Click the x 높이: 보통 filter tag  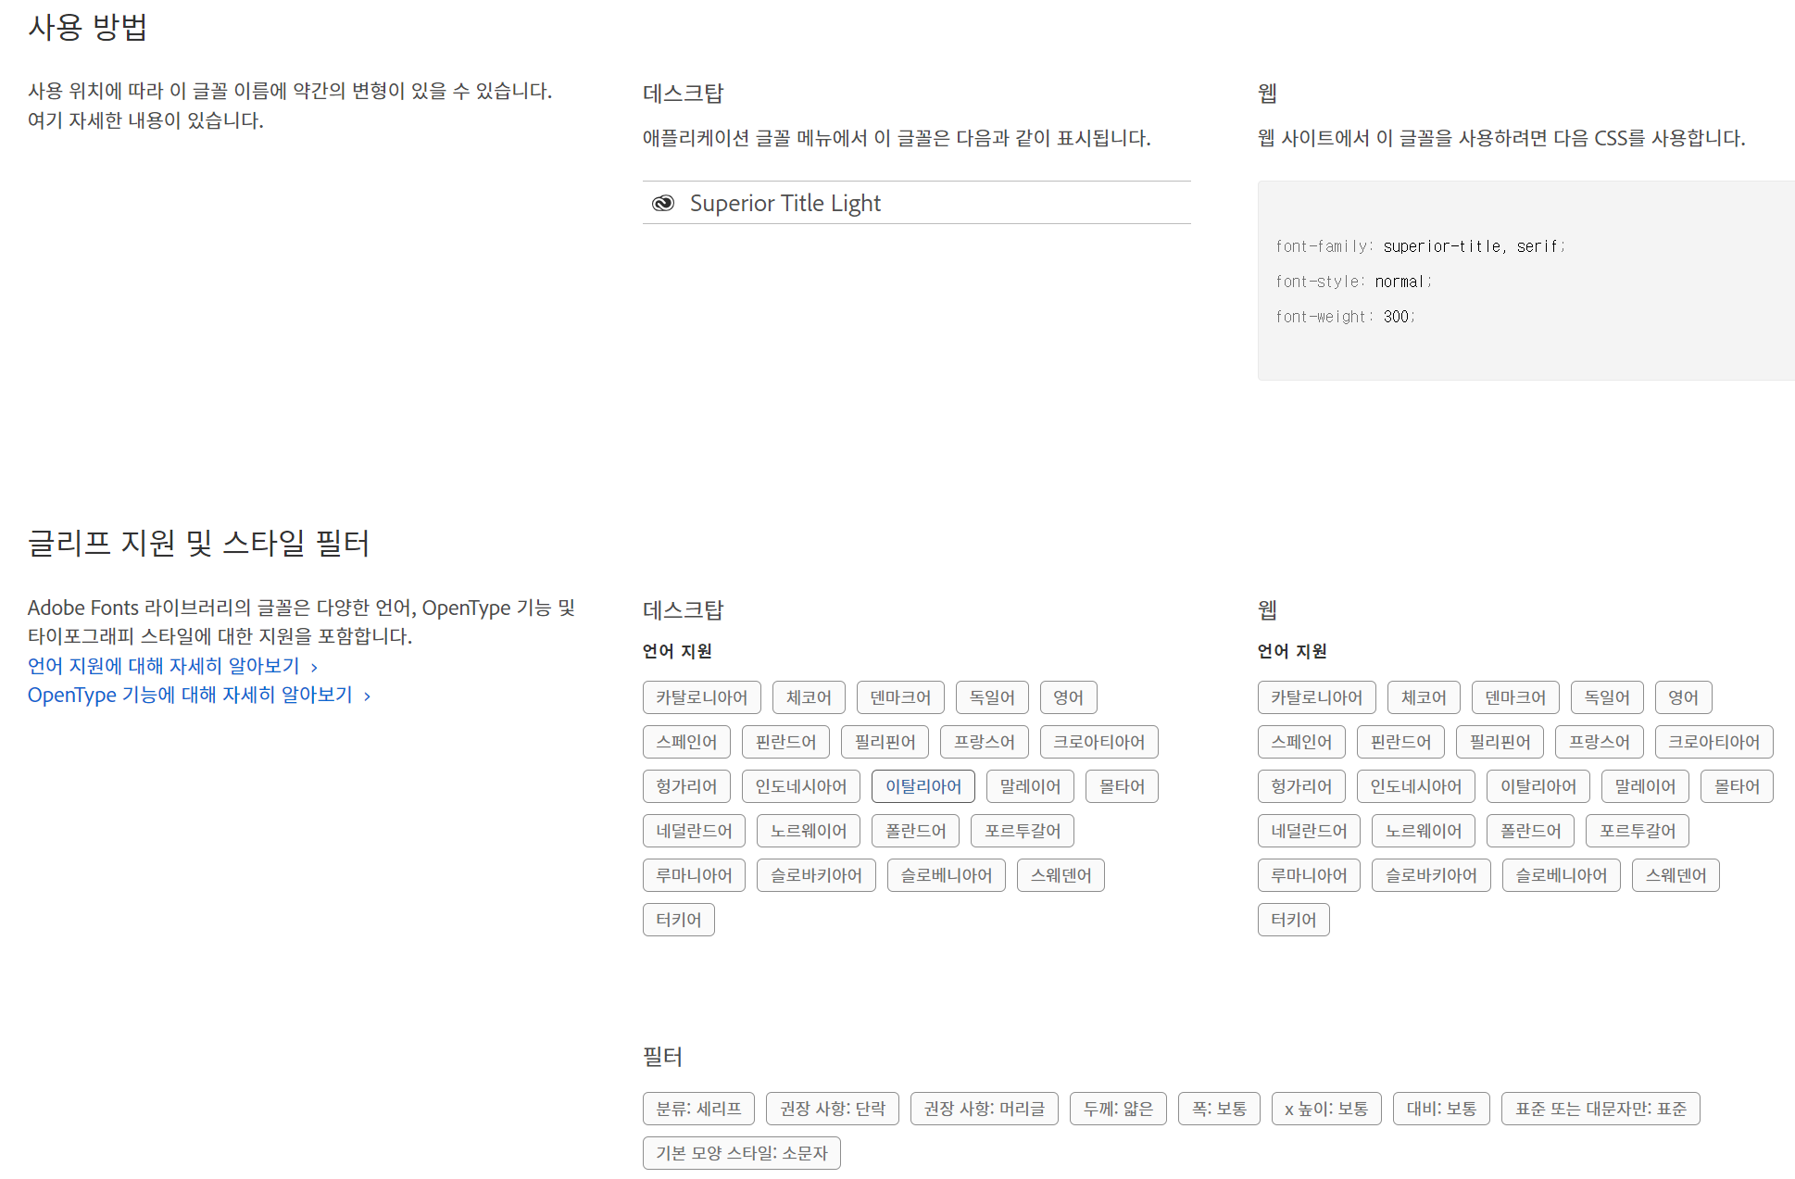1325,1109
